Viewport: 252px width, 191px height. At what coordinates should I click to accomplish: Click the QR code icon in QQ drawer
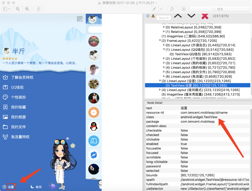tap(80, 19)
